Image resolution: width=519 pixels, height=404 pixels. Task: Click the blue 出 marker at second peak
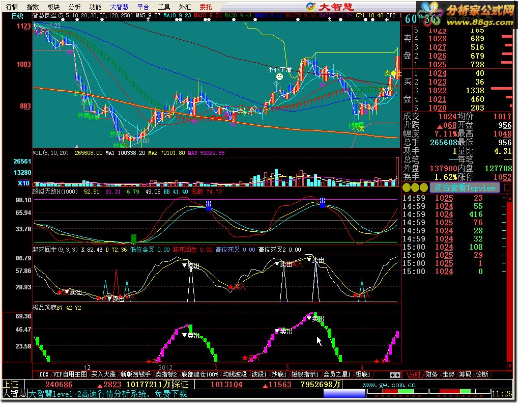[x=323, y=202]
